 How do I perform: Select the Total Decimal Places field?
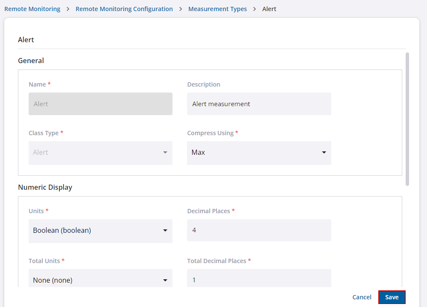(259, 280)
